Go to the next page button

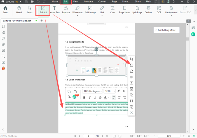click(102, 136)
